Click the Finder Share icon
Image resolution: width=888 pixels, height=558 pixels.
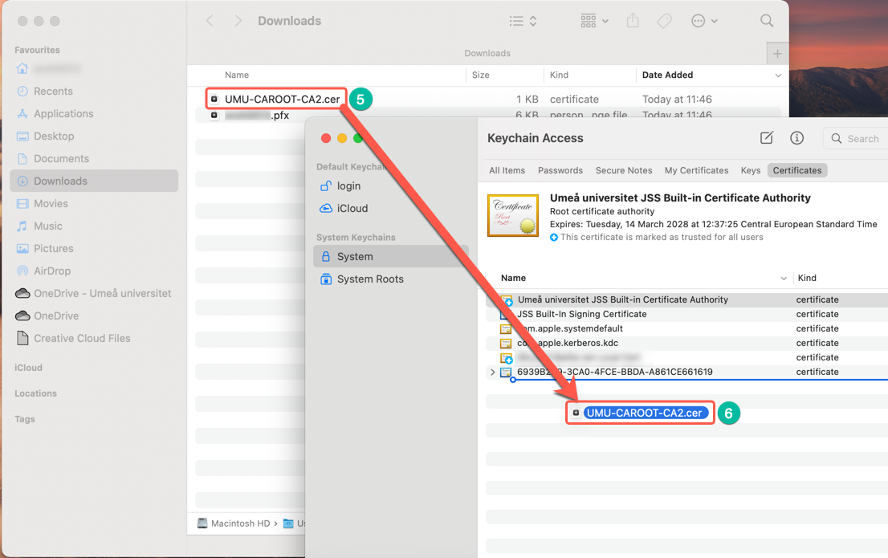click(x=633, y=21)
